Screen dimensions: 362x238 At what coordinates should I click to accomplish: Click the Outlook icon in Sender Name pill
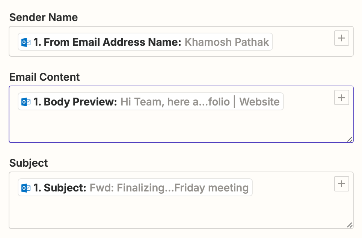[26, 42]
